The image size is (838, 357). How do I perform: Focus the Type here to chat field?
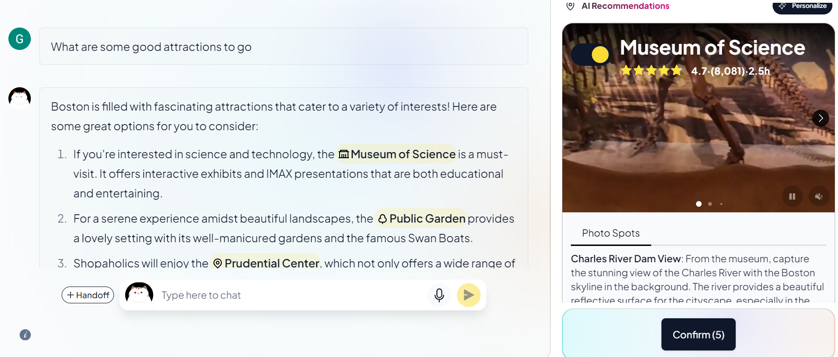point(290,295)
